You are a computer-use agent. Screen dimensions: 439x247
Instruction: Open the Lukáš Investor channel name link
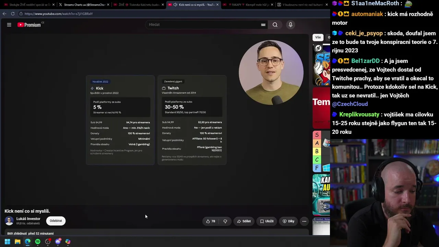pyautogui.click(x=28, y=219)
